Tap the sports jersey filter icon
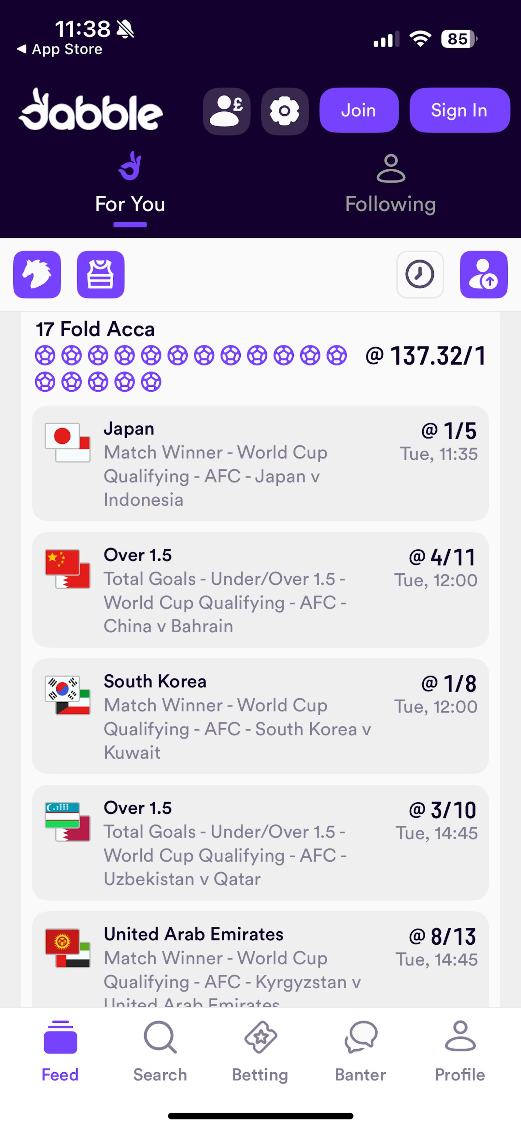This screenshot has height=1130, width=521. coord(100,275)
